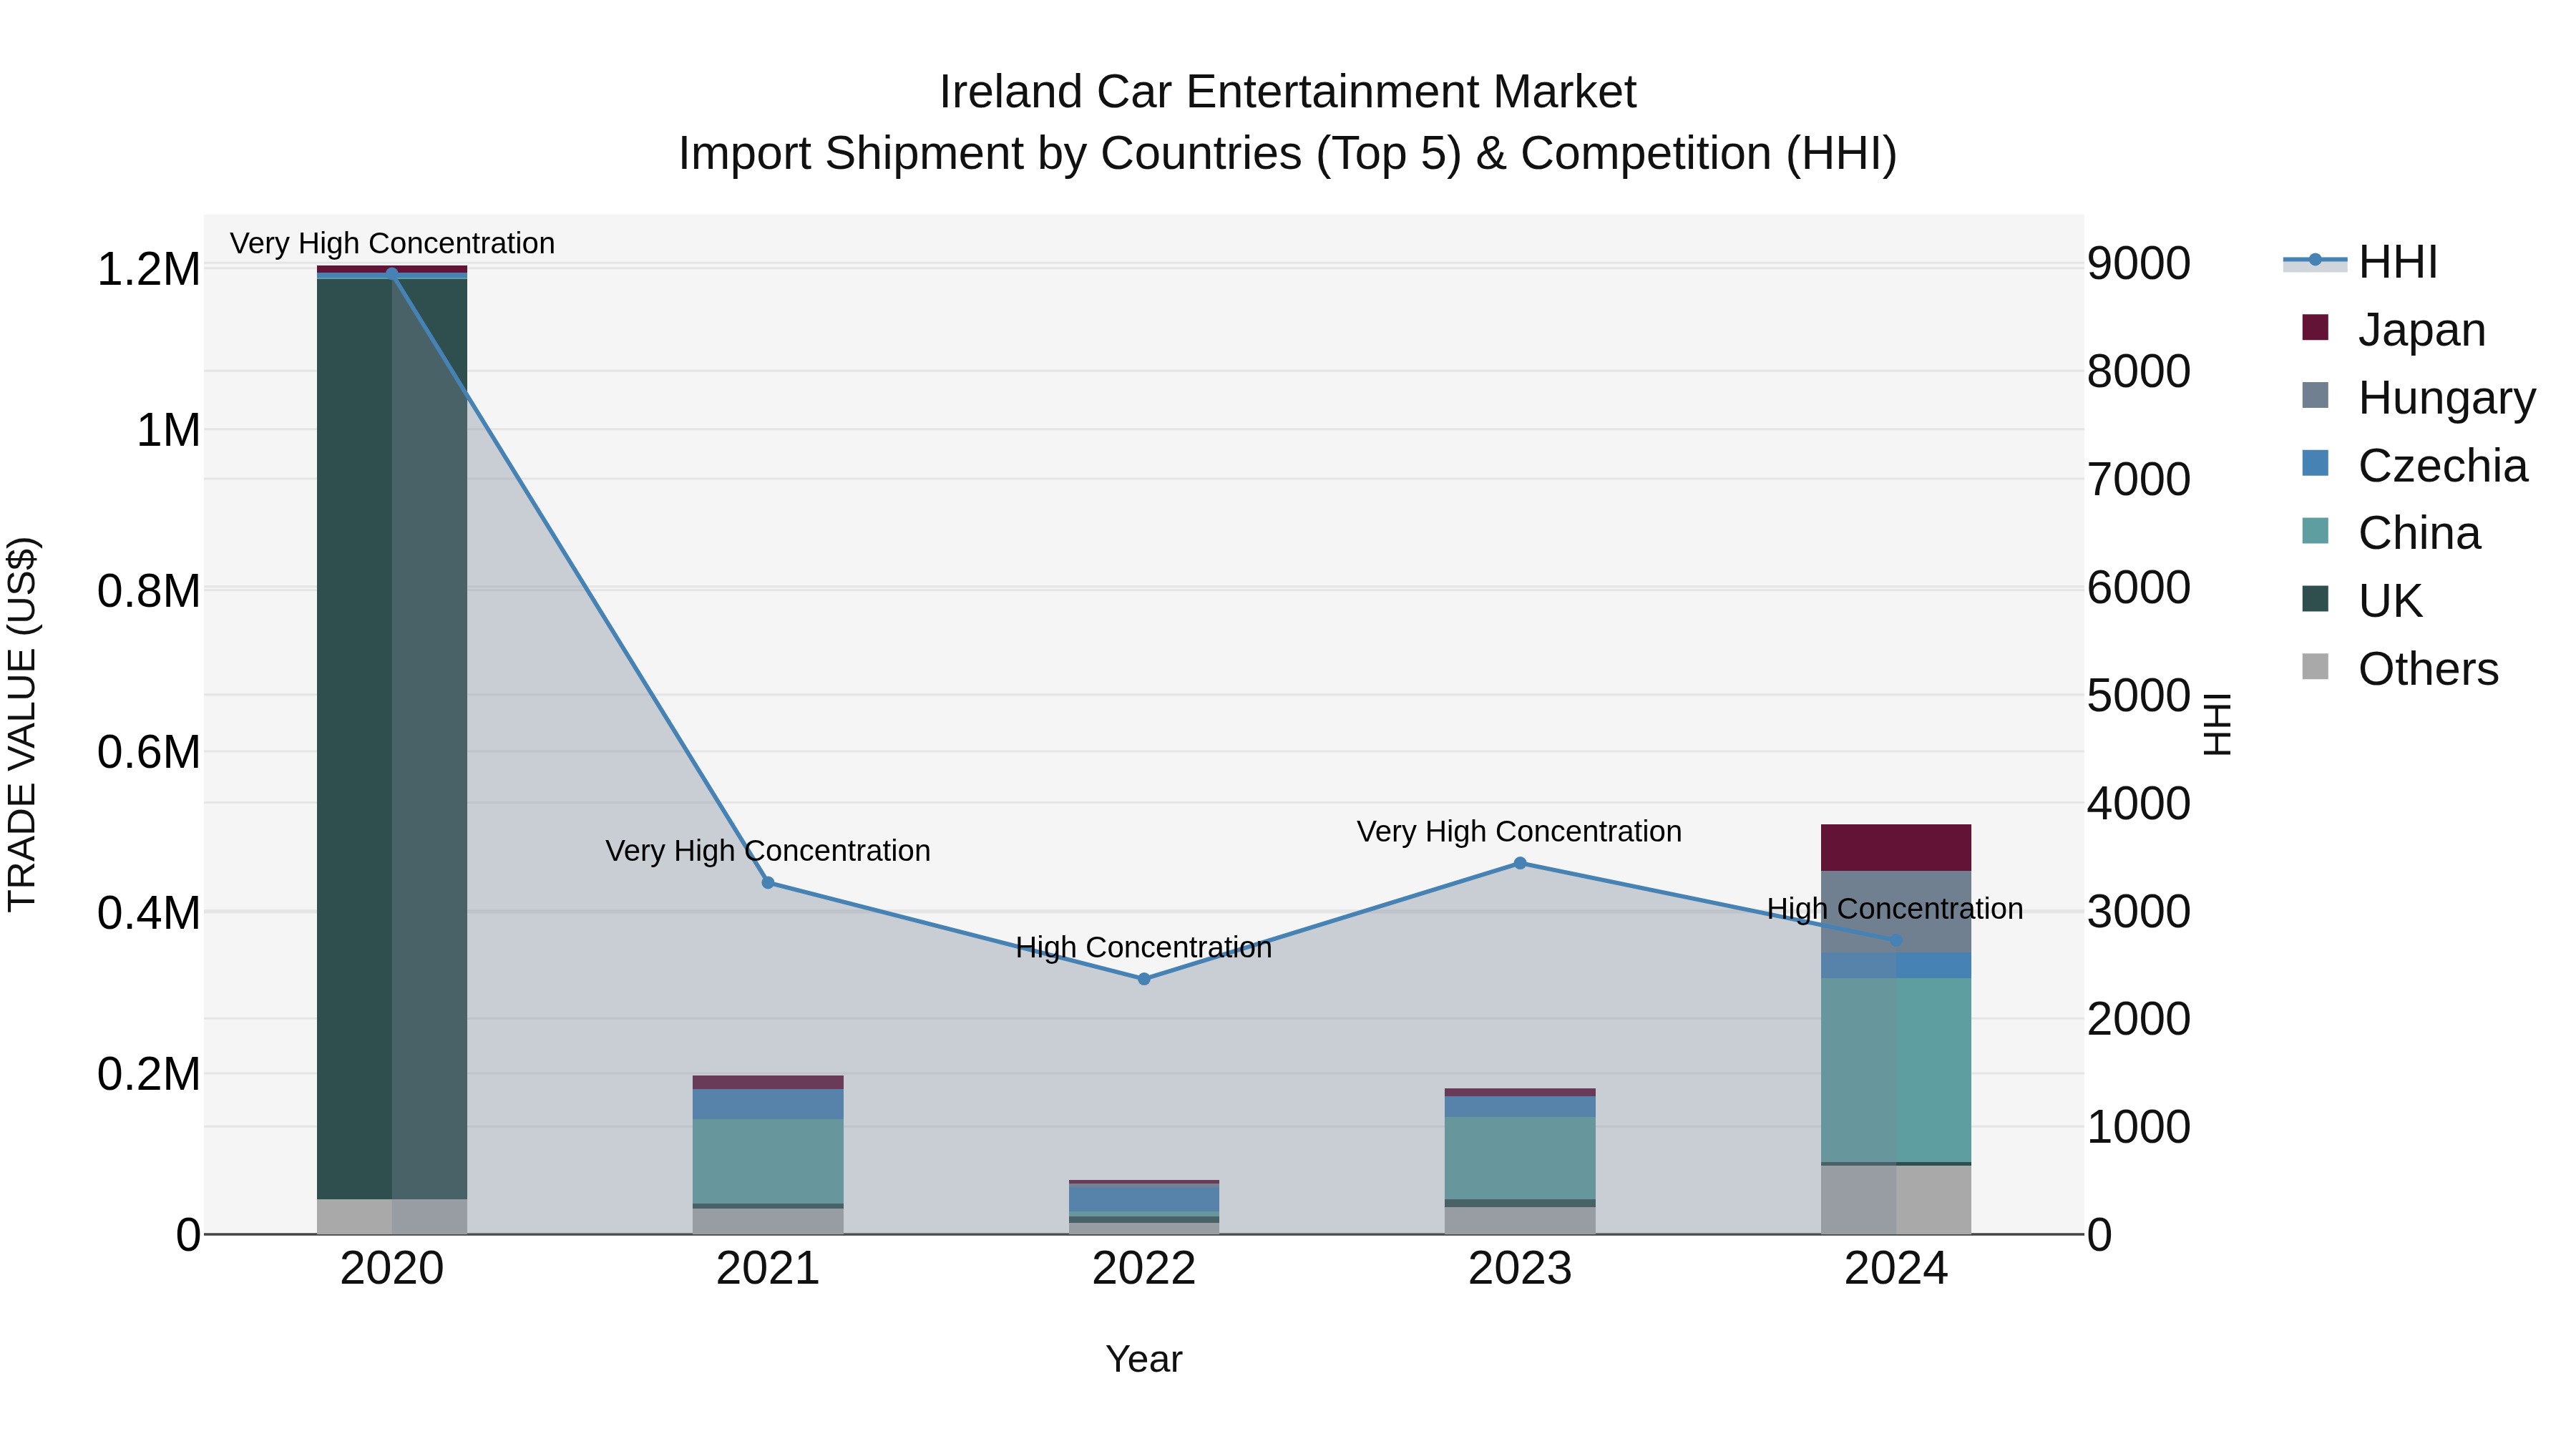
Task: Click the HHI data point for 2023
Action: click(x=1520, y=863)
